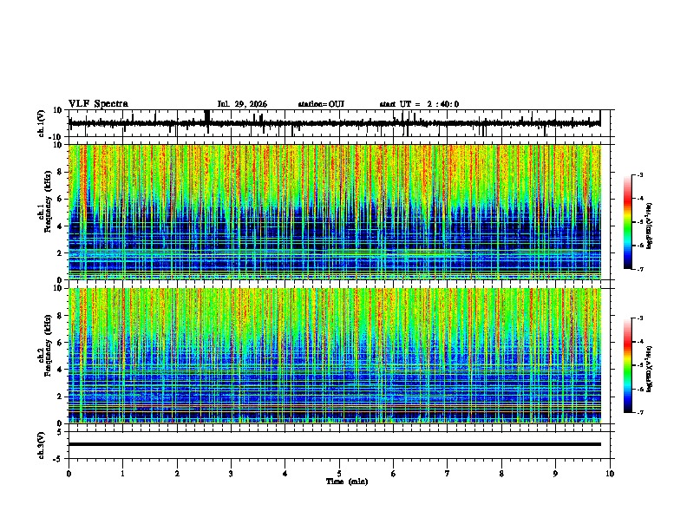This screenshot has height=531, width=687.
Task: Click the ch.1 spectrogram color scale bar
Action: click(x=628, y=222)
